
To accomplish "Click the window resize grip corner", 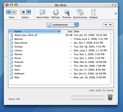I will pyautogui.click(x=116, y=104).
